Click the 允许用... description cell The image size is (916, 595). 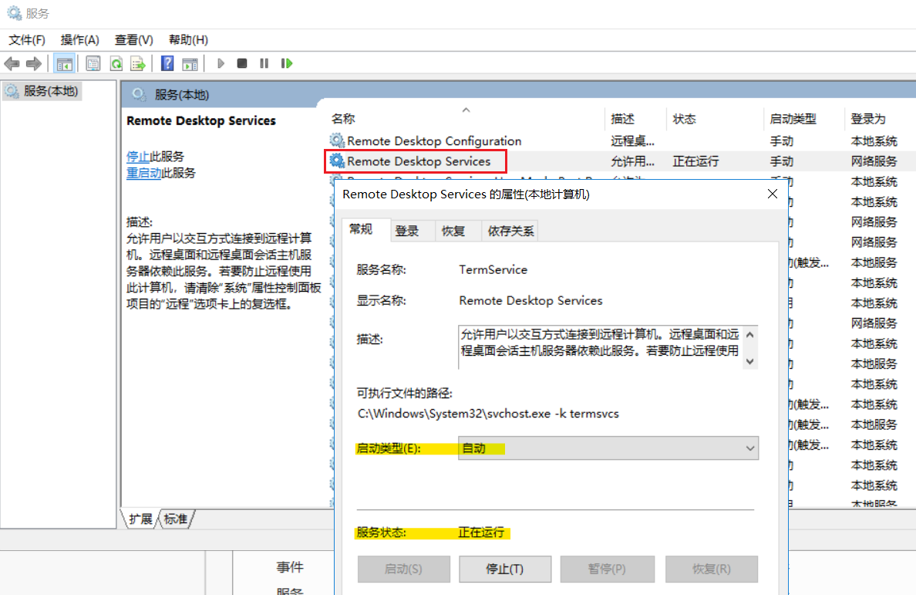tap(632, 161)
